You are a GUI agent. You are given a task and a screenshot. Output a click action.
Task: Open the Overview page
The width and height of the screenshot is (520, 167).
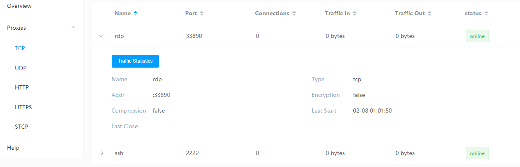pyautogui.click(x=19, y=6)
